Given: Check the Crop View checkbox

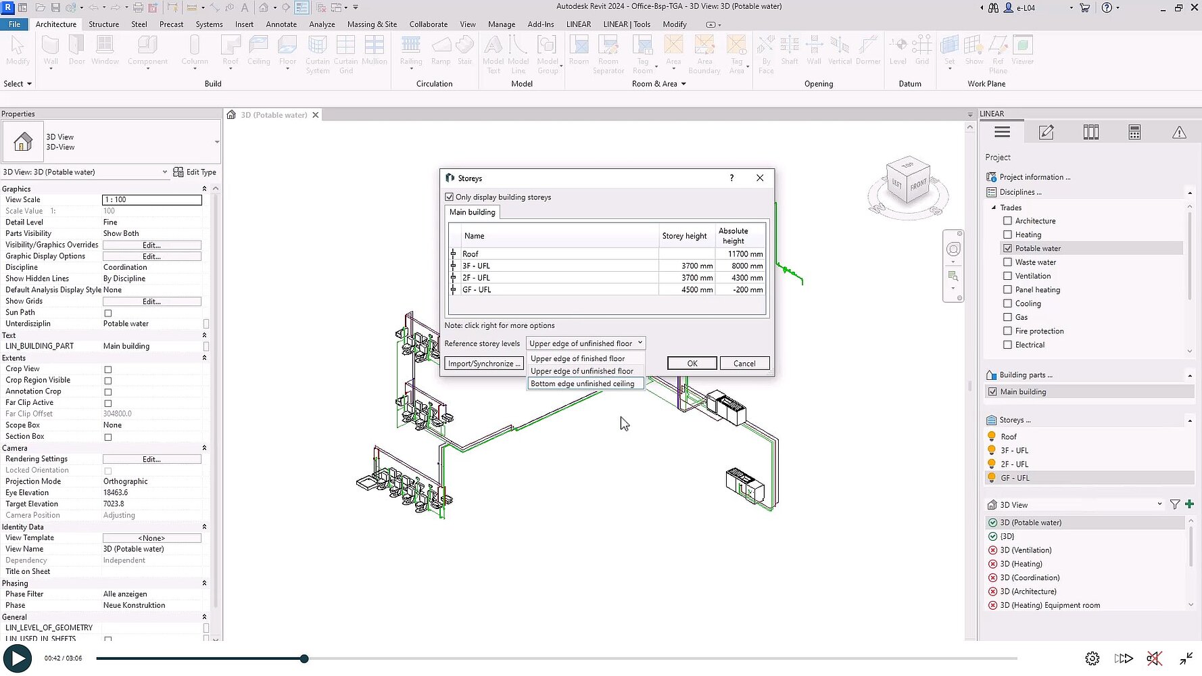Looking at the screenshot, I should point(108,370).
